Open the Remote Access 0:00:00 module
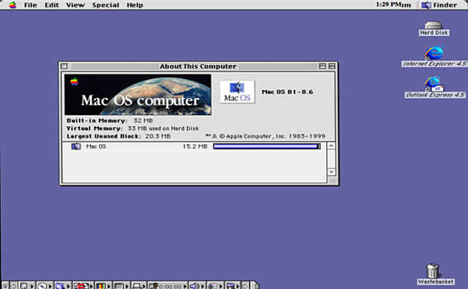Viewport: 468px width, 289px height. point(167,286)
